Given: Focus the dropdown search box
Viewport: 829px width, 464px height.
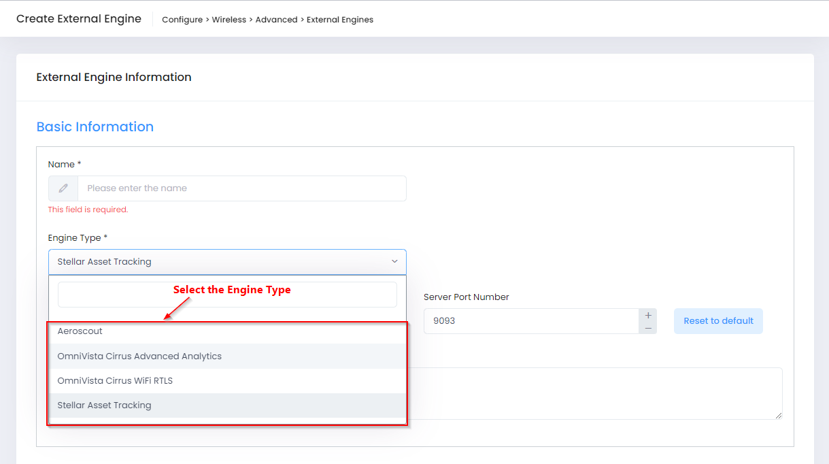Looking at the screenshot, I should [227, 295].
